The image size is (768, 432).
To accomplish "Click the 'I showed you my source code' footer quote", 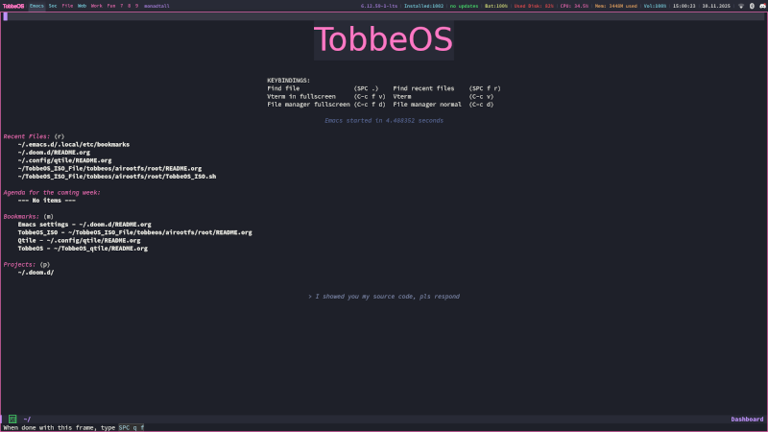I will [384, 297].
